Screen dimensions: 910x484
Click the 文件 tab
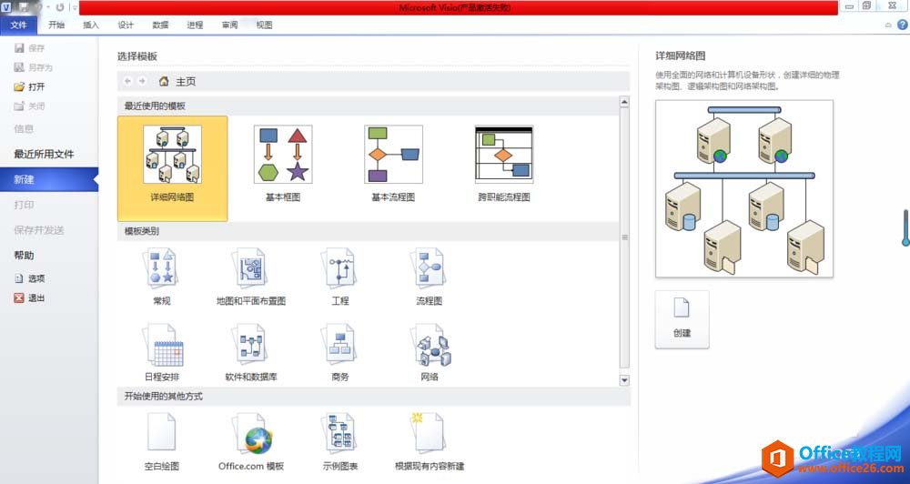18,25
